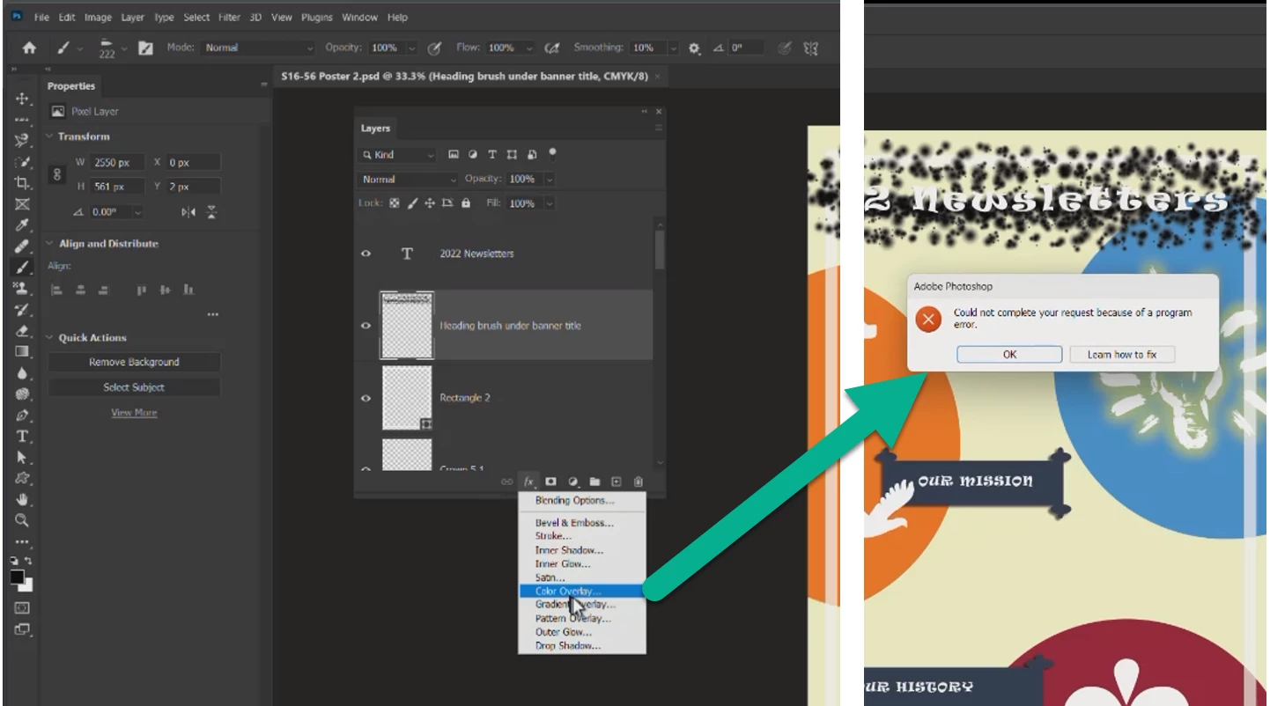The image size is (1270, 706).
Task: Select the Eyedropper tool
Action: click(x=23, y=225)
